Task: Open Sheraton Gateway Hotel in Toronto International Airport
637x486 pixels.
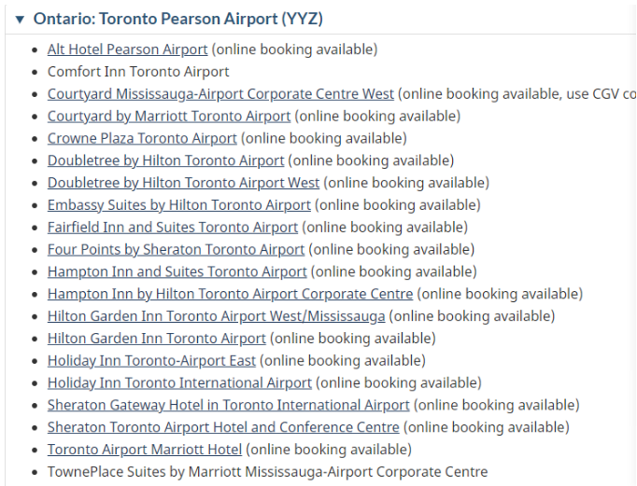Action: [228, 406]
